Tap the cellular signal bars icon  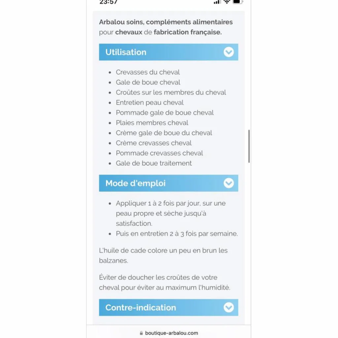217,2
